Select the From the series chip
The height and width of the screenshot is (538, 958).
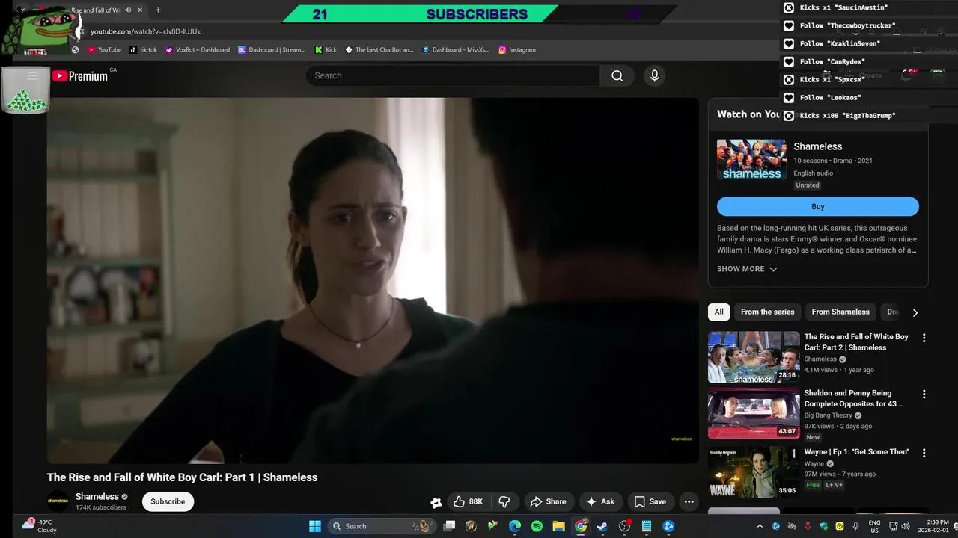(767, 312)
